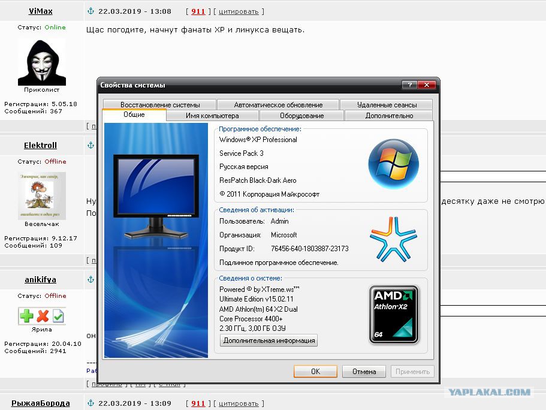Click the Windows orb logo in the dialog

point(394,164)
